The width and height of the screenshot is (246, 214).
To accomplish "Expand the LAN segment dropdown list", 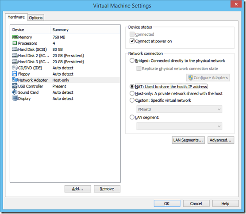I will [x=179, y=126].
